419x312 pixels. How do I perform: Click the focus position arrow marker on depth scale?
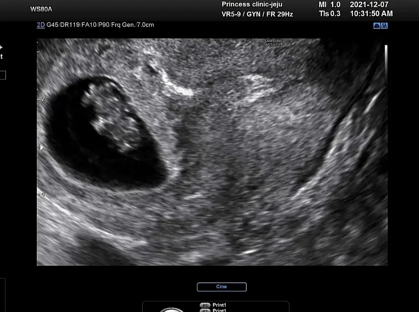42,147
